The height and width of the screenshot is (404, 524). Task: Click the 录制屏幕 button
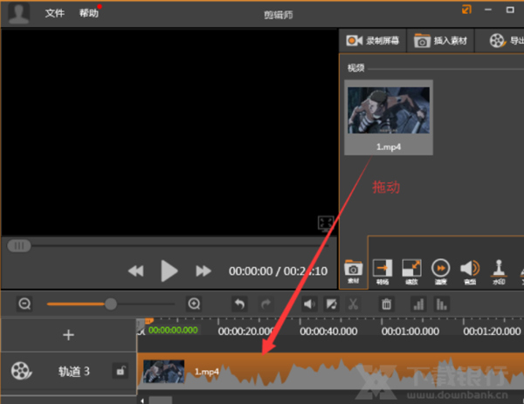373,40
